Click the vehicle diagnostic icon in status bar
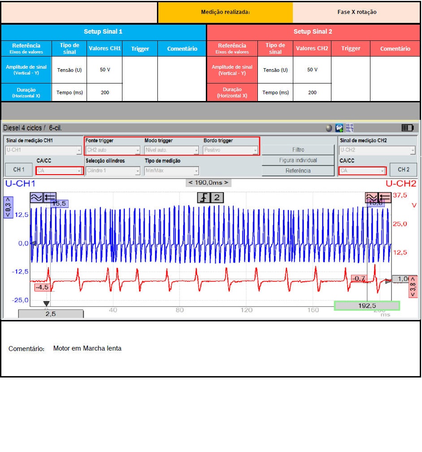 pos(340,128)
